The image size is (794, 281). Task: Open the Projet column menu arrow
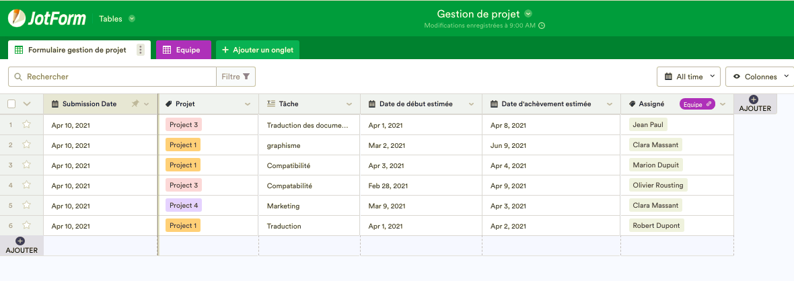pos(248,104)
